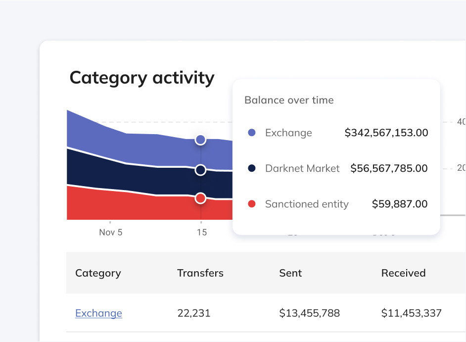Open the Exchange category link
The height and width of the screenshot is (342, 466).
point(98,313)
